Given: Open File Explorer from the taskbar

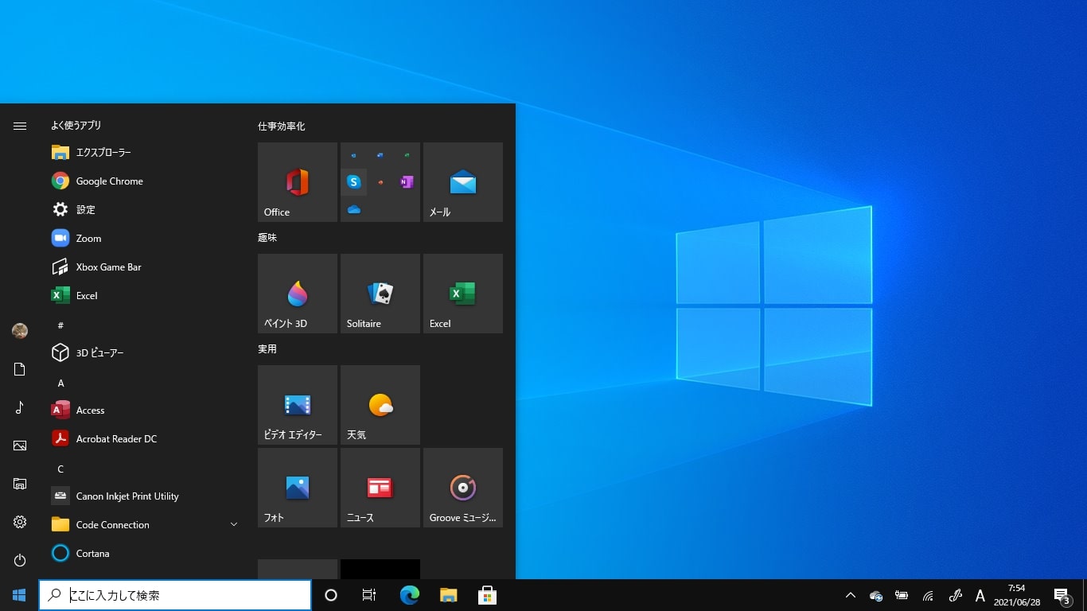Looking at the screenshot, I should [x=449, y=595].
